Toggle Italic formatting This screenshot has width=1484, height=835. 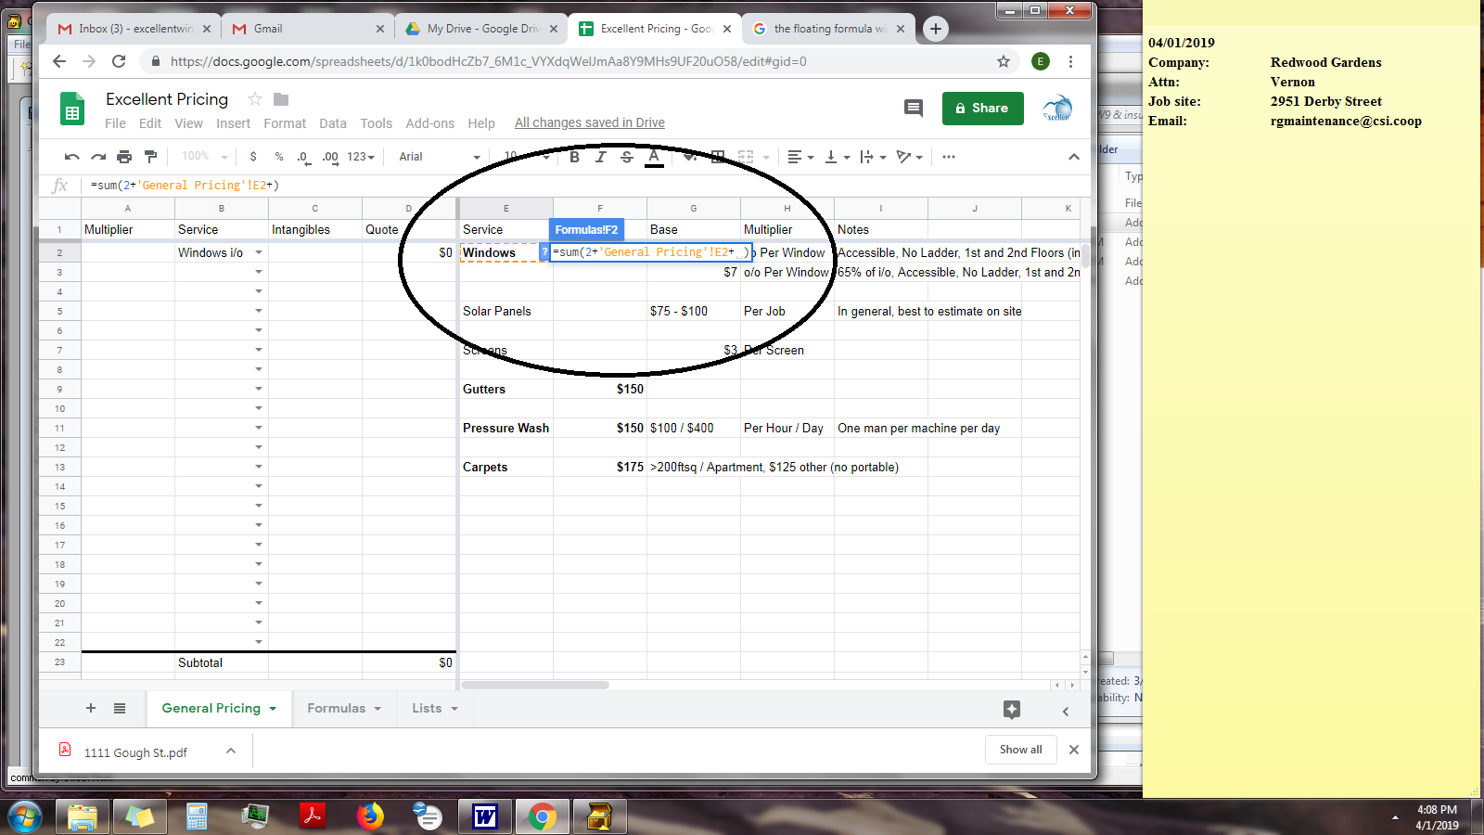[x=600, y=157]
